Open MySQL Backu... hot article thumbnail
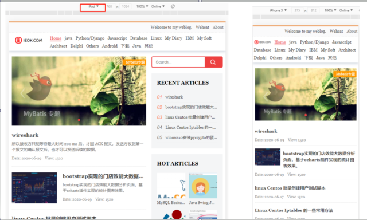Viewport: 367px width, 220px height. 171,186
